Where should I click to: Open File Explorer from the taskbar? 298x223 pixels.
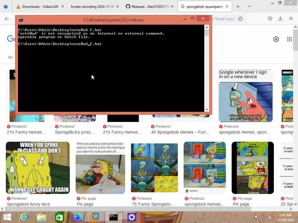pyautogui.click(x=41, y=217)
